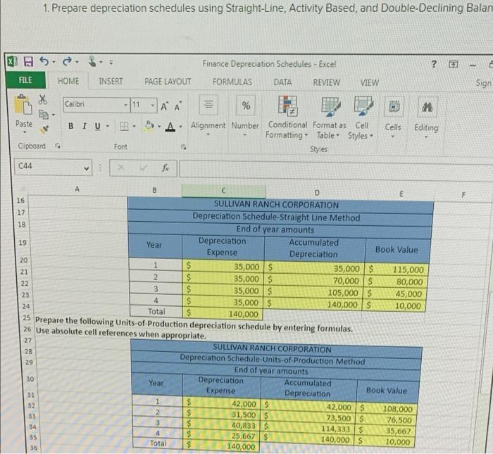493x454 pixels.
Task: Click the Help question mark icon
Action: coord(434,64)
